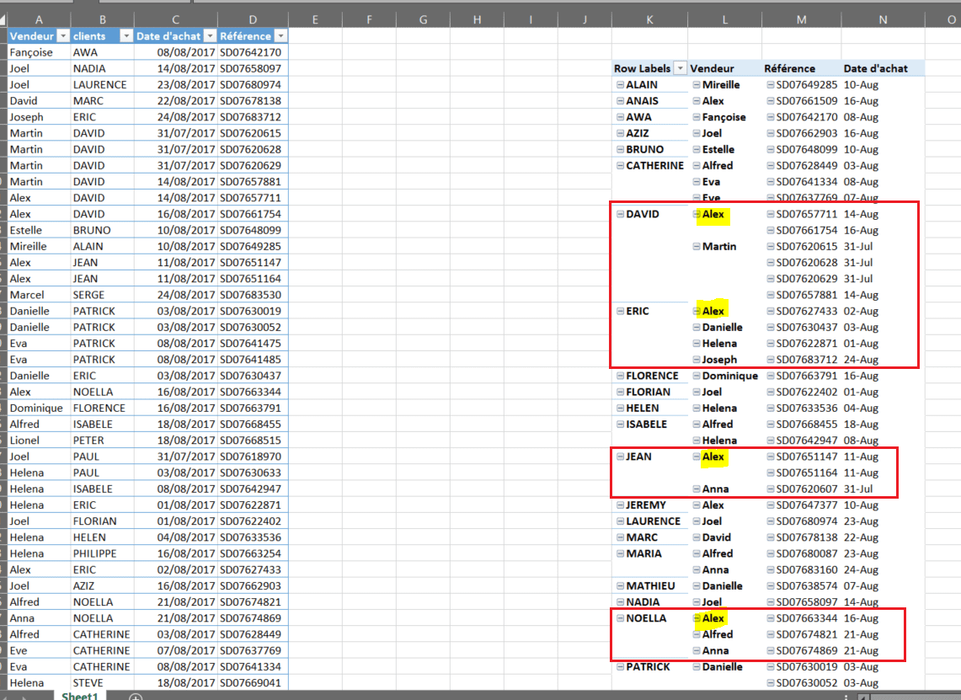Collapse the SD07649285 reference item
Viewport: 961px width, 700px height.
(771, 85)
